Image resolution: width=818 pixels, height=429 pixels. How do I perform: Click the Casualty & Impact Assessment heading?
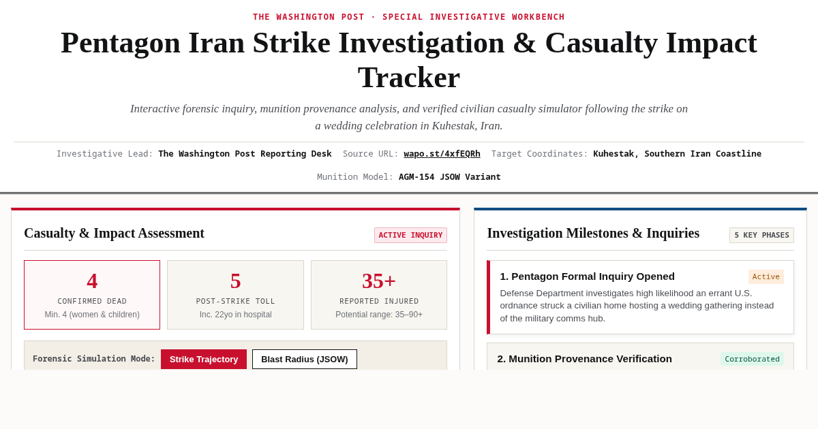pyautogui.click(x=114, y=233)
